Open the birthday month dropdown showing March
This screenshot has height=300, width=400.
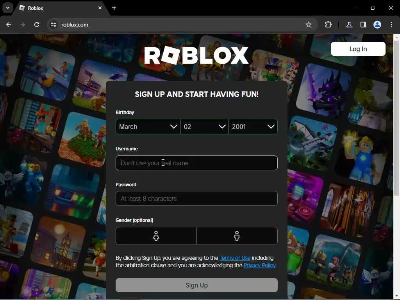click(x=148, y=127)
